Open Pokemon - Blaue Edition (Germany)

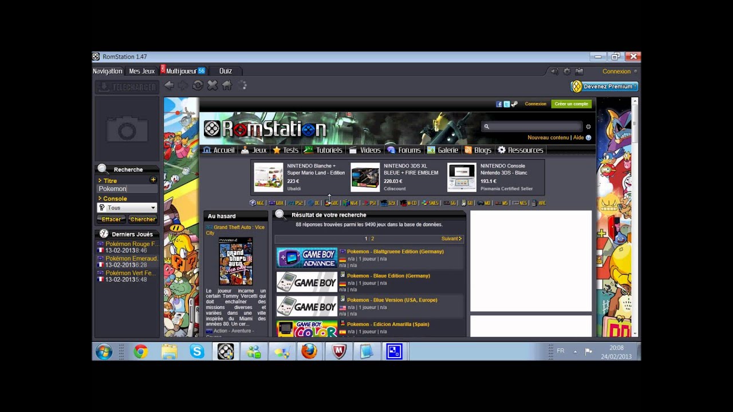(x=388, y=276)
